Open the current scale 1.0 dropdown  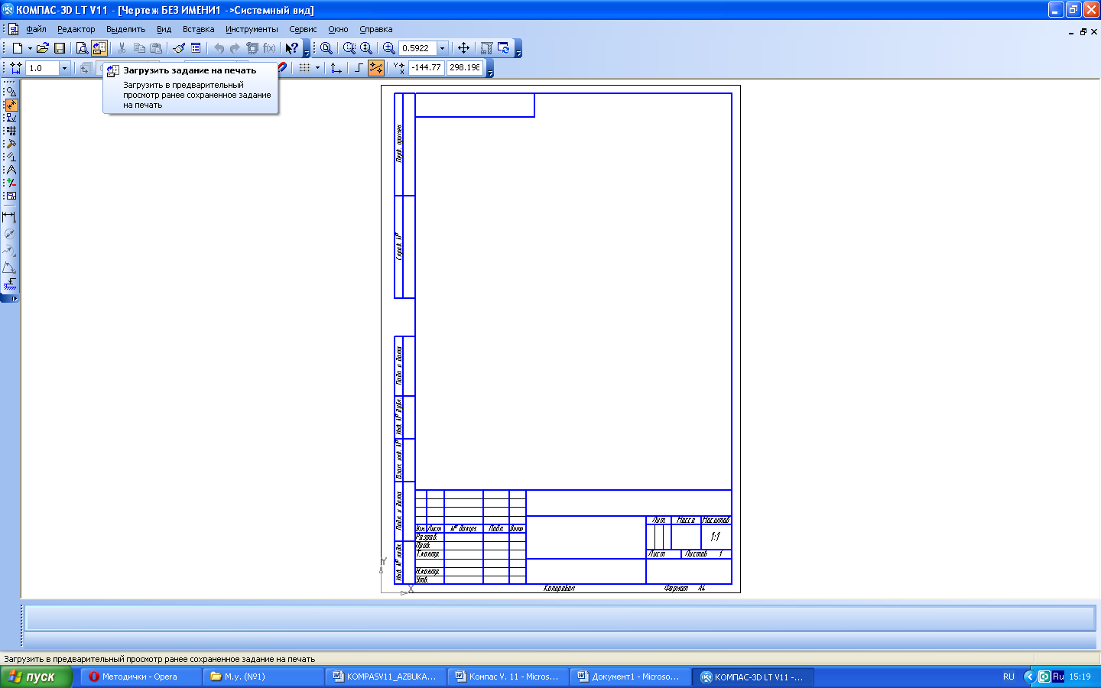[x=64, y=68]
